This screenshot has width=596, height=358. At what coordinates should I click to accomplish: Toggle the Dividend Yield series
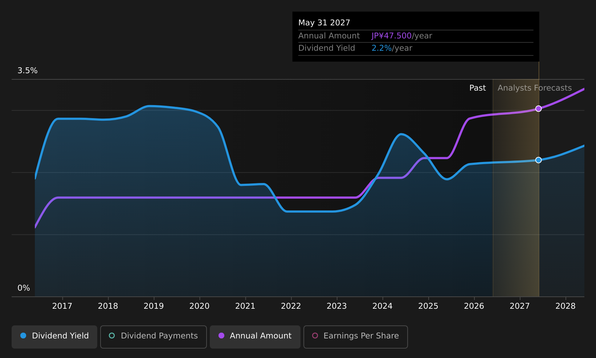(54, 337)
